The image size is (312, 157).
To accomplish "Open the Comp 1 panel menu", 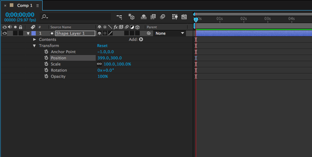I will click(x=38, y=6).
